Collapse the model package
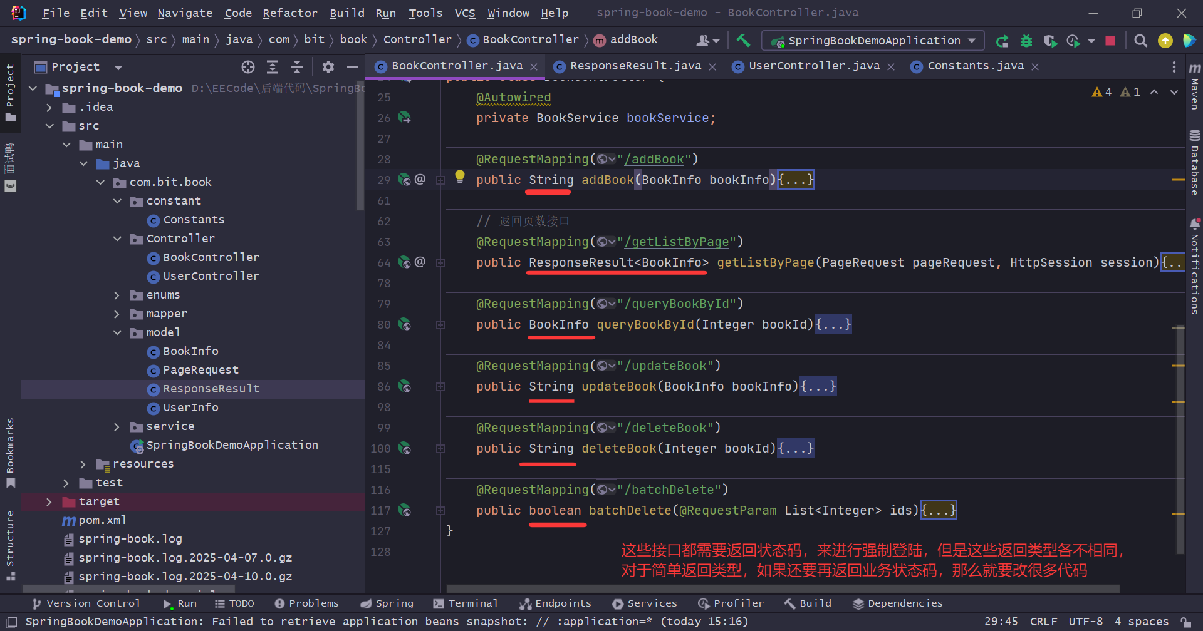Screen dimensions: 1203x631 117,333
